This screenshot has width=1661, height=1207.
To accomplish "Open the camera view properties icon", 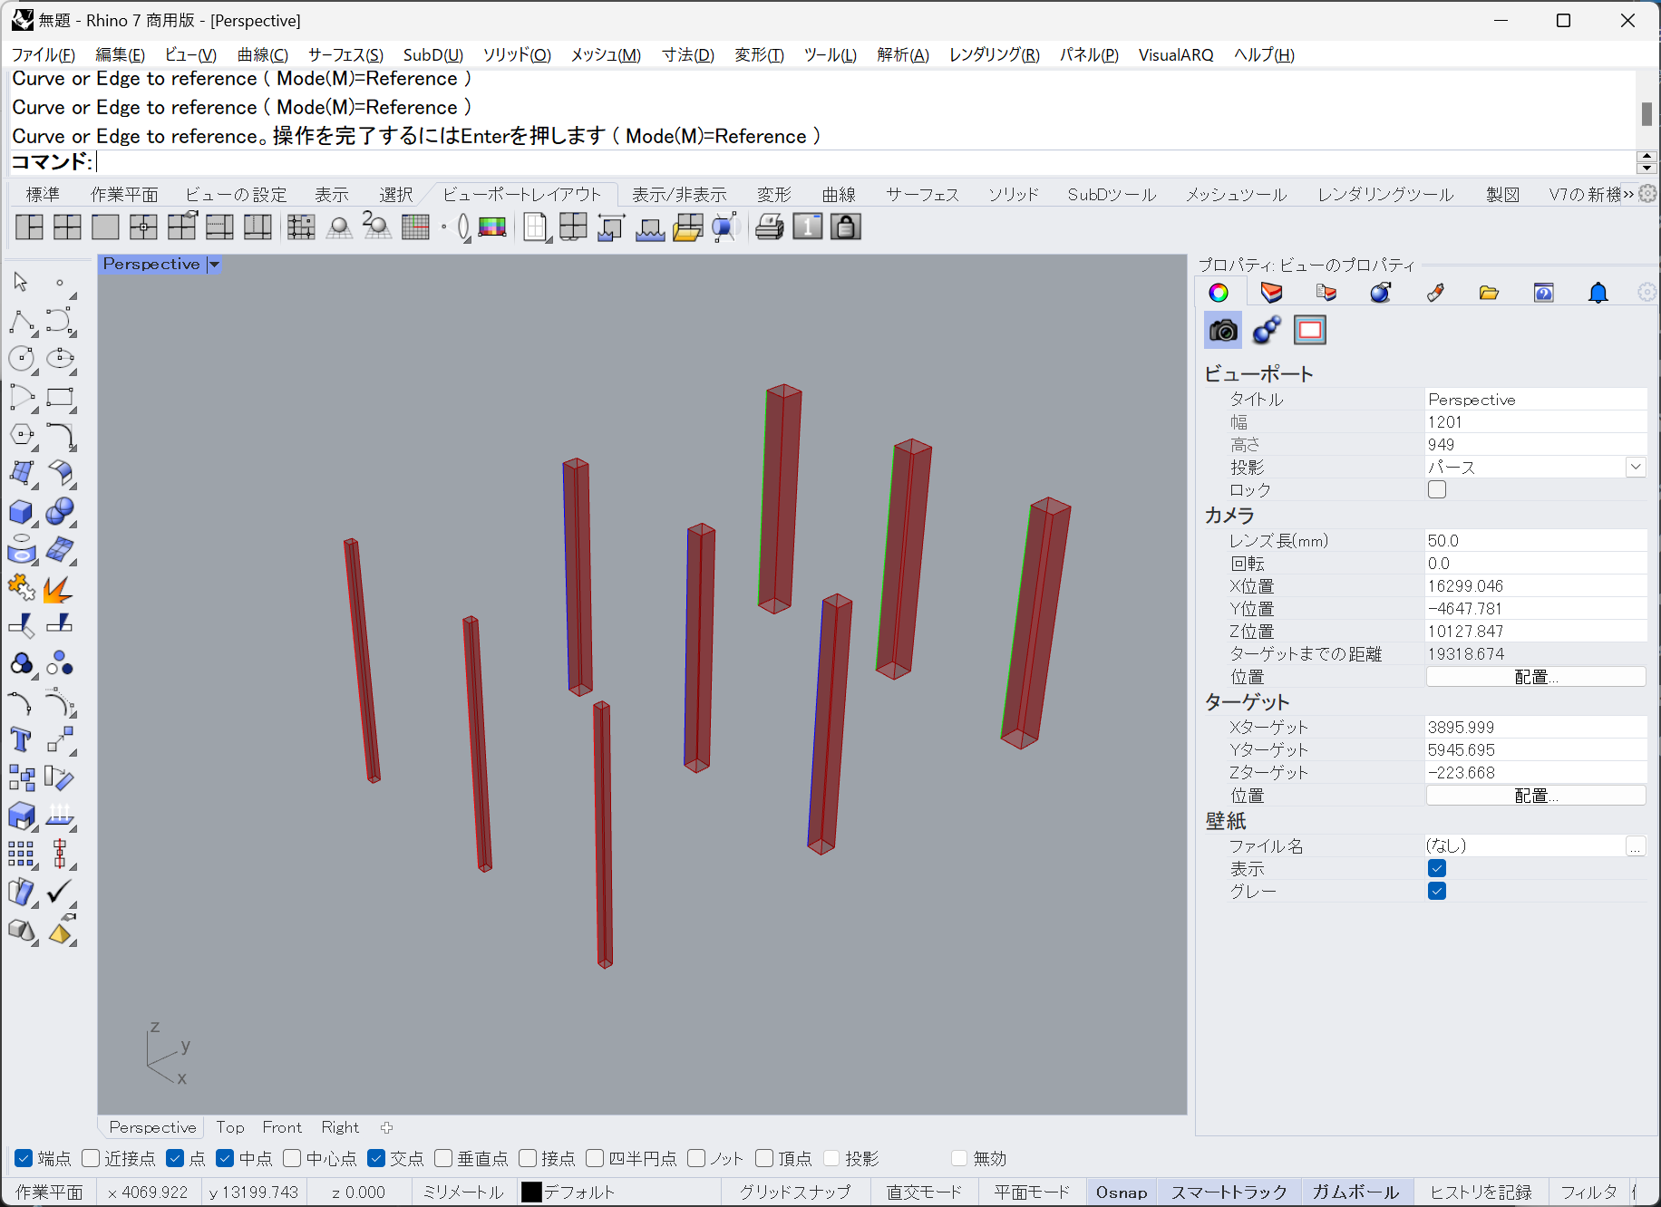I will click(1223, 331).
